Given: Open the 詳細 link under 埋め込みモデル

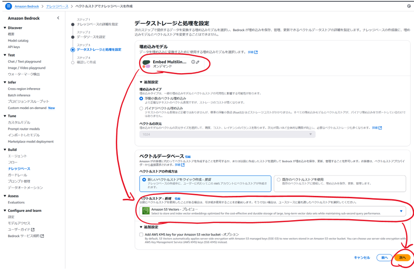Looking at the screenshot, I should (x=253, y=52).
